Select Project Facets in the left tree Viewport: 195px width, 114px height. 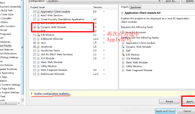pos(5,46)
